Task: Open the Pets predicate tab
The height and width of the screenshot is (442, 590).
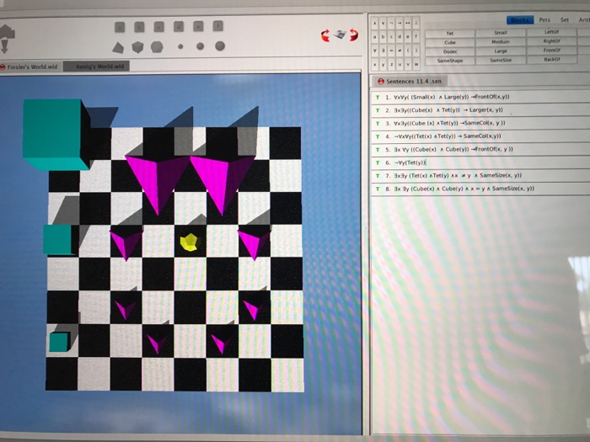Action: click(544, 20)
